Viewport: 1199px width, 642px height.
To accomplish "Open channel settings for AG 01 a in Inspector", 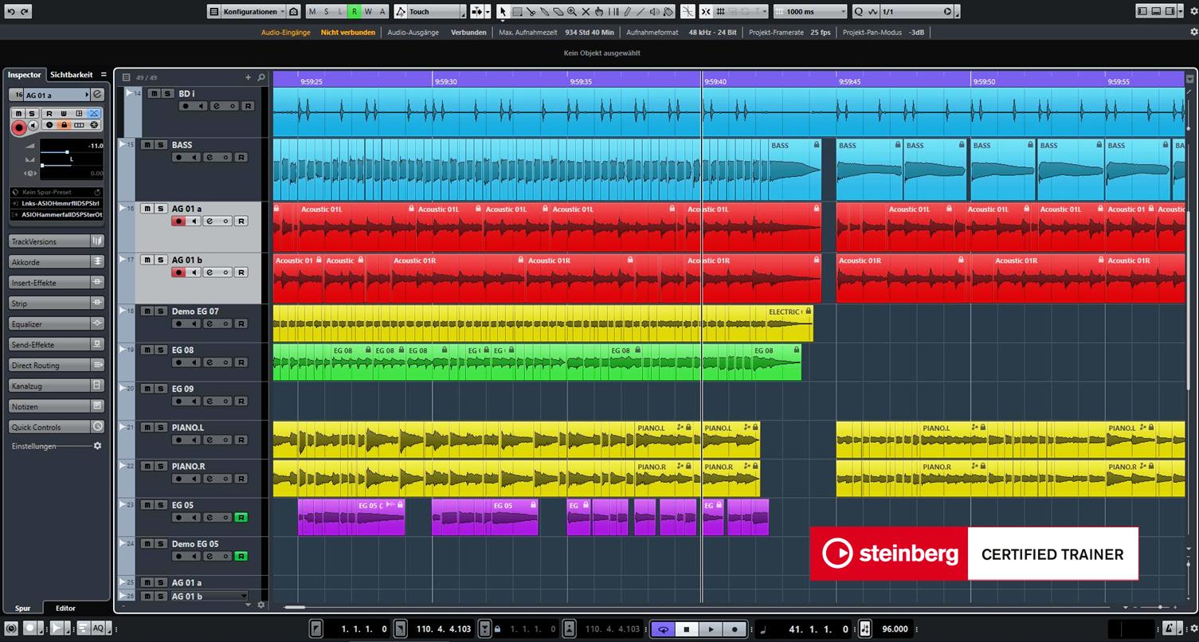I will (x=97, y=95).
